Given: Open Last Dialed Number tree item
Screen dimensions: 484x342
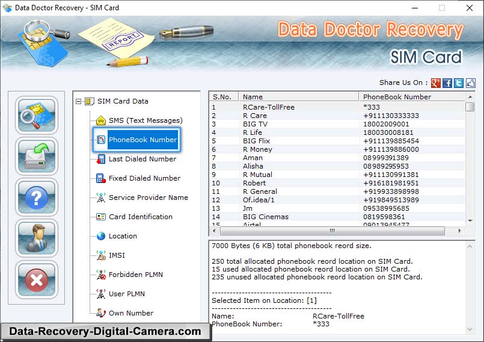Looking at the screenshot, I should pos(142,159).
